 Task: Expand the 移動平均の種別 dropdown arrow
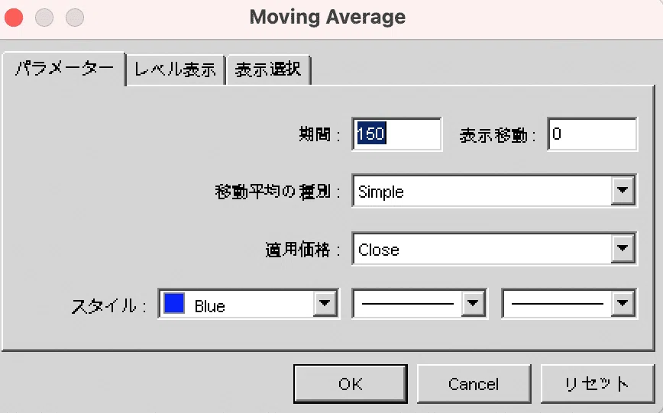tap(623, 192)
